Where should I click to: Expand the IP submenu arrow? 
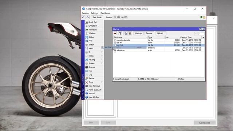tap(102, 52)
